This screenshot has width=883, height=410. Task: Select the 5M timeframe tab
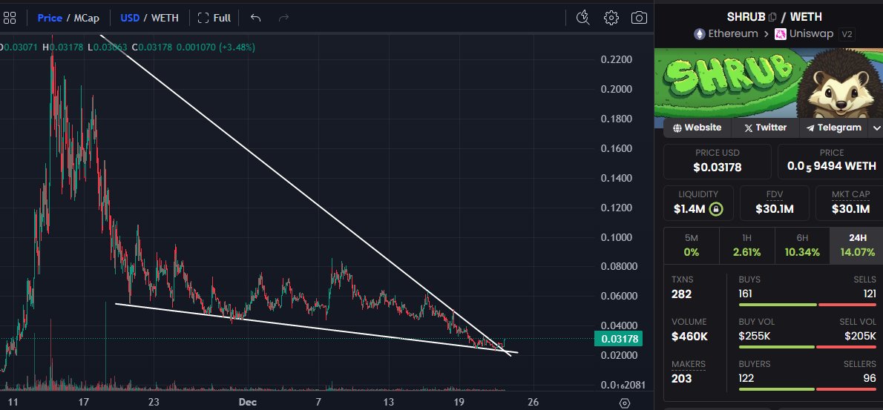point(692,245)
